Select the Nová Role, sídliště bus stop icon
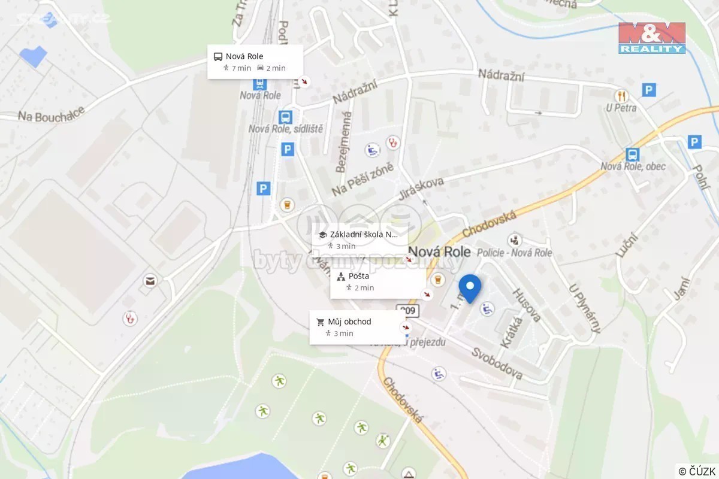Viewport: 719px width, 479px height. [285, 117]
